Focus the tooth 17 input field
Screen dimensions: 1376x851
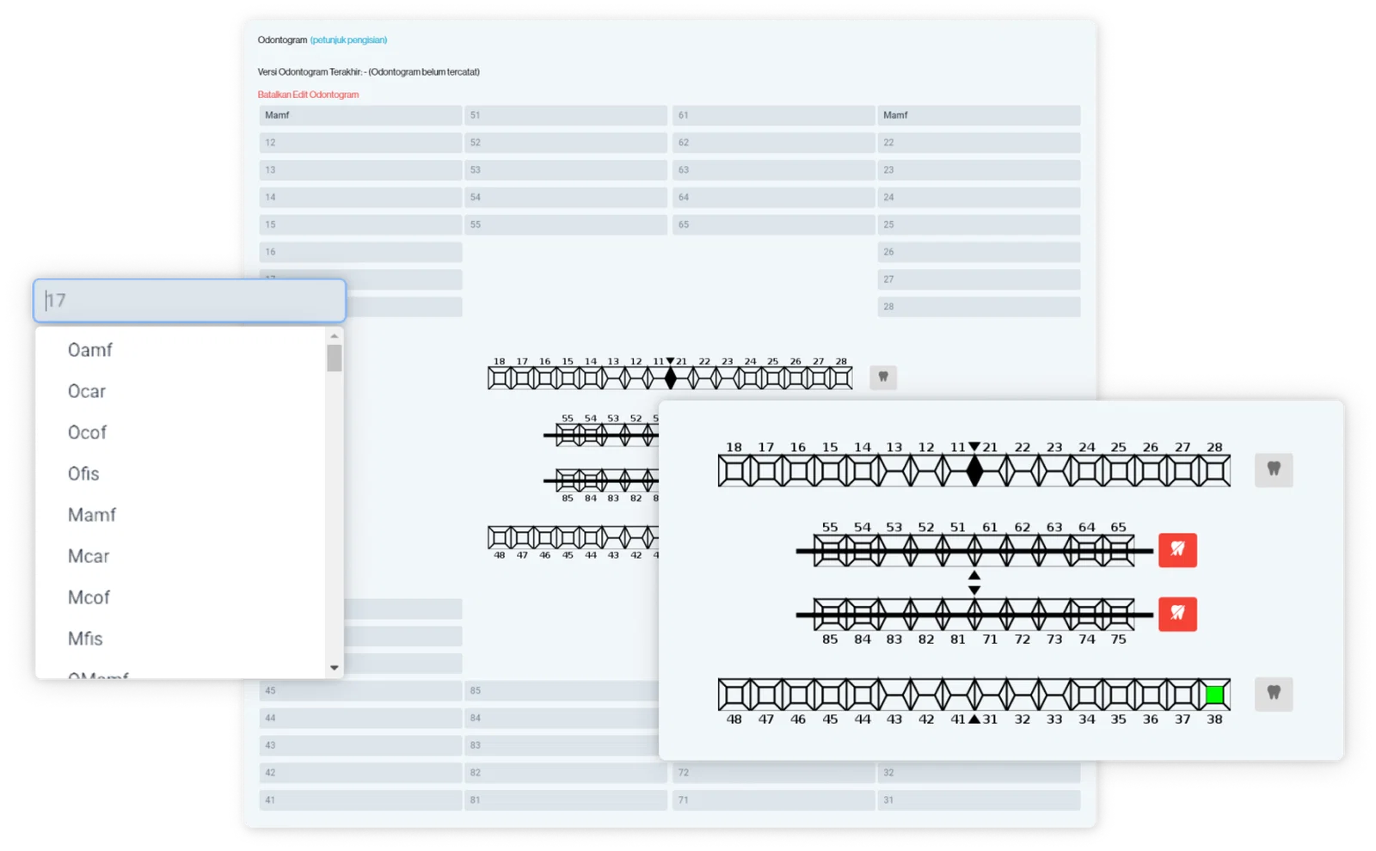coord(189,301)
